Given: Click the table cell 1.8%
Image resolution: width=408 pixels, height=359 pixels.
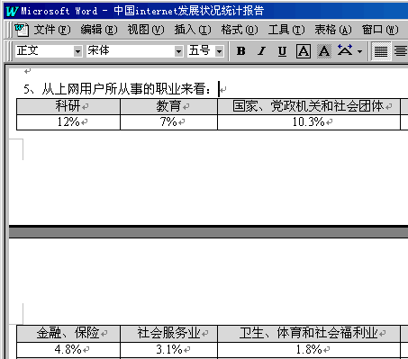Looking at the screenshot, I should (x=309, y=350).
